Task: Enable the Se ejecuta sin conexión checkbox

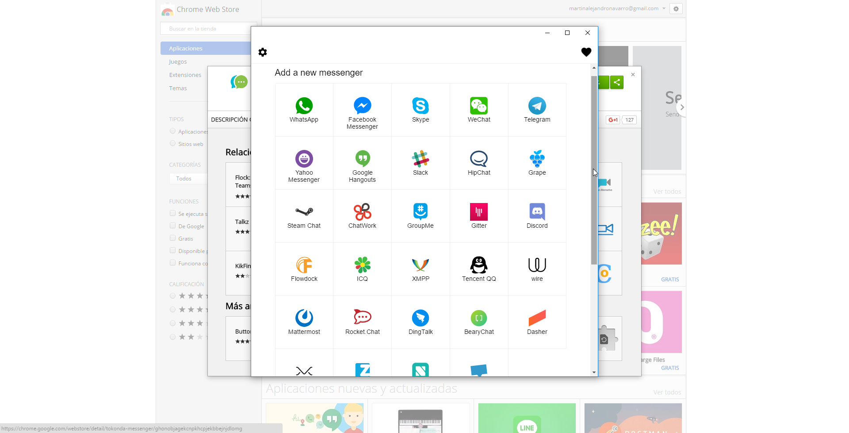Action: tap(172, 213)
